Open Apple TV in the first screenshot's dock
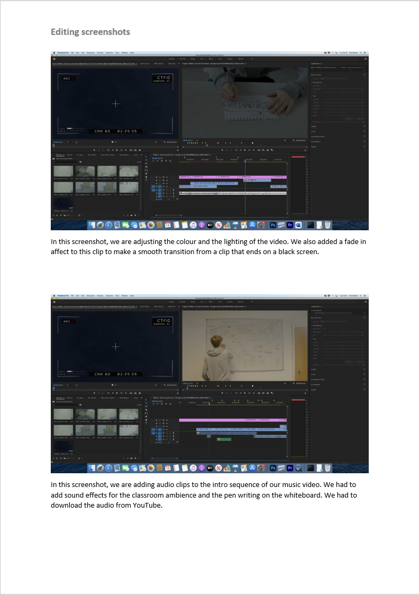The width and height of the screenshot is (419, 595). coord(210,225)
